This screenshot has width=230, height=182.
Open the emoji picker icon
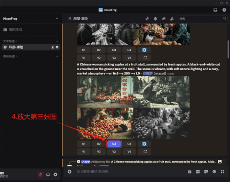pos(214,172)
